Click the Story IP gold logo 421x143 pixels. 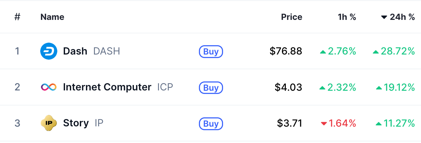click(x=49, y=123)
